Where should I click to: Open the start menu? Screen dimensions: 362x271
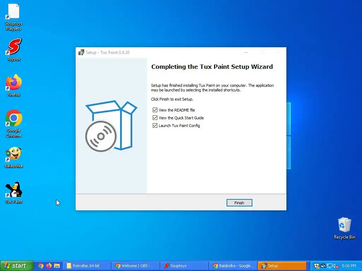point(17,266)
